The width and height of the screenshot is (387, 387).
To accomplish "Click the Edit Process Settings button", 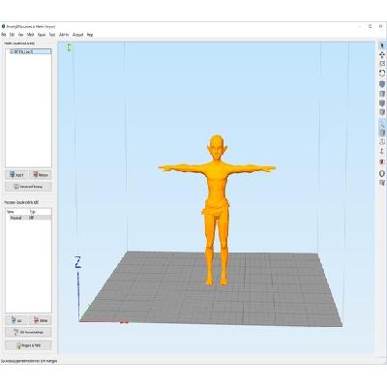I will 28,332.
